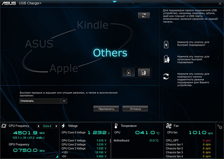Click the Temperature thermometer icon
This screenshot has width=224, height=159.
[x=116, y=126]
